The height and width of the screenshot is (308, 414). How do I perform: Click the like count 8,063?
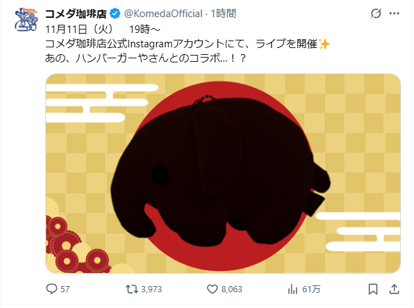click(x=231, y=289)
